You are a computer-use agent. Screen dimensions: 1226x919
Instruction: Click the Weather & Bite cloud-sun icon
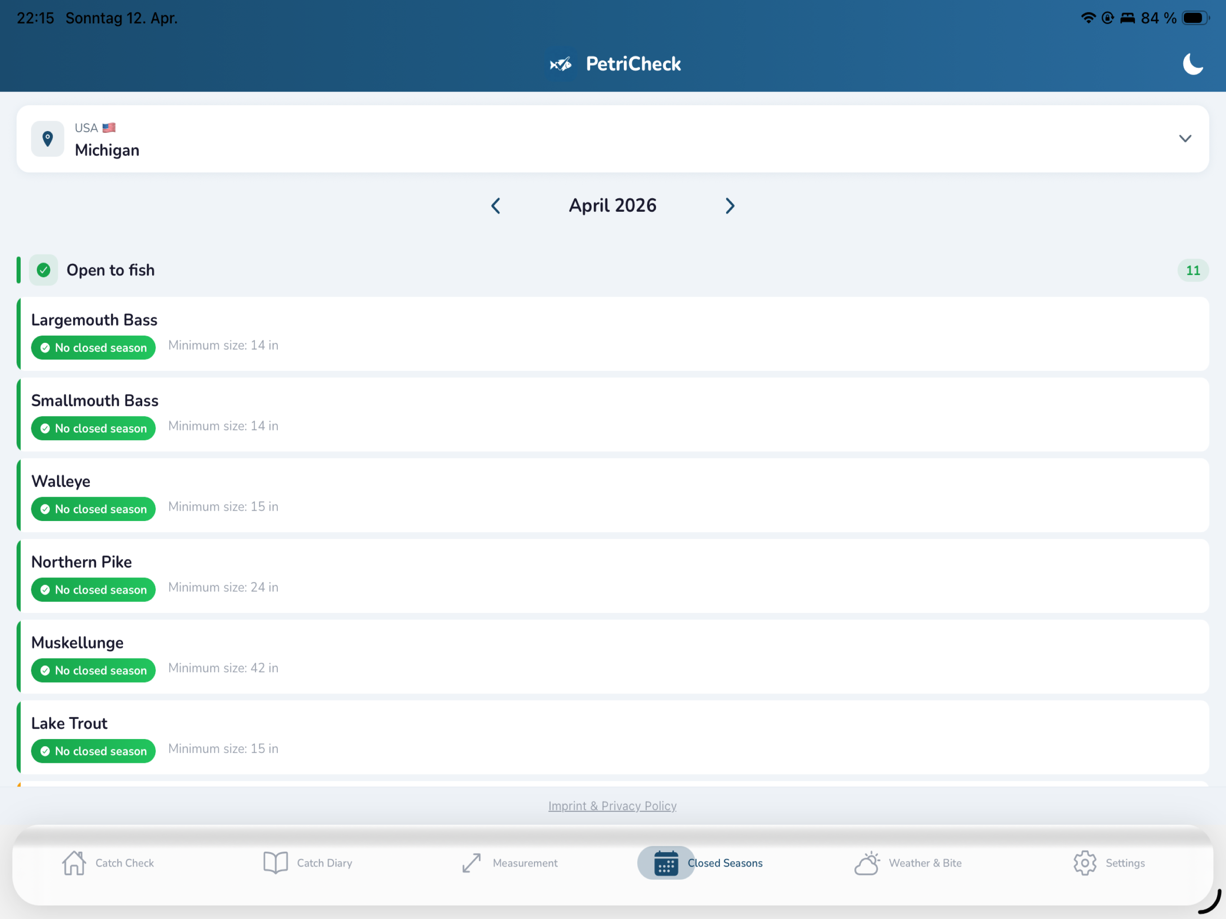point(867,863)
